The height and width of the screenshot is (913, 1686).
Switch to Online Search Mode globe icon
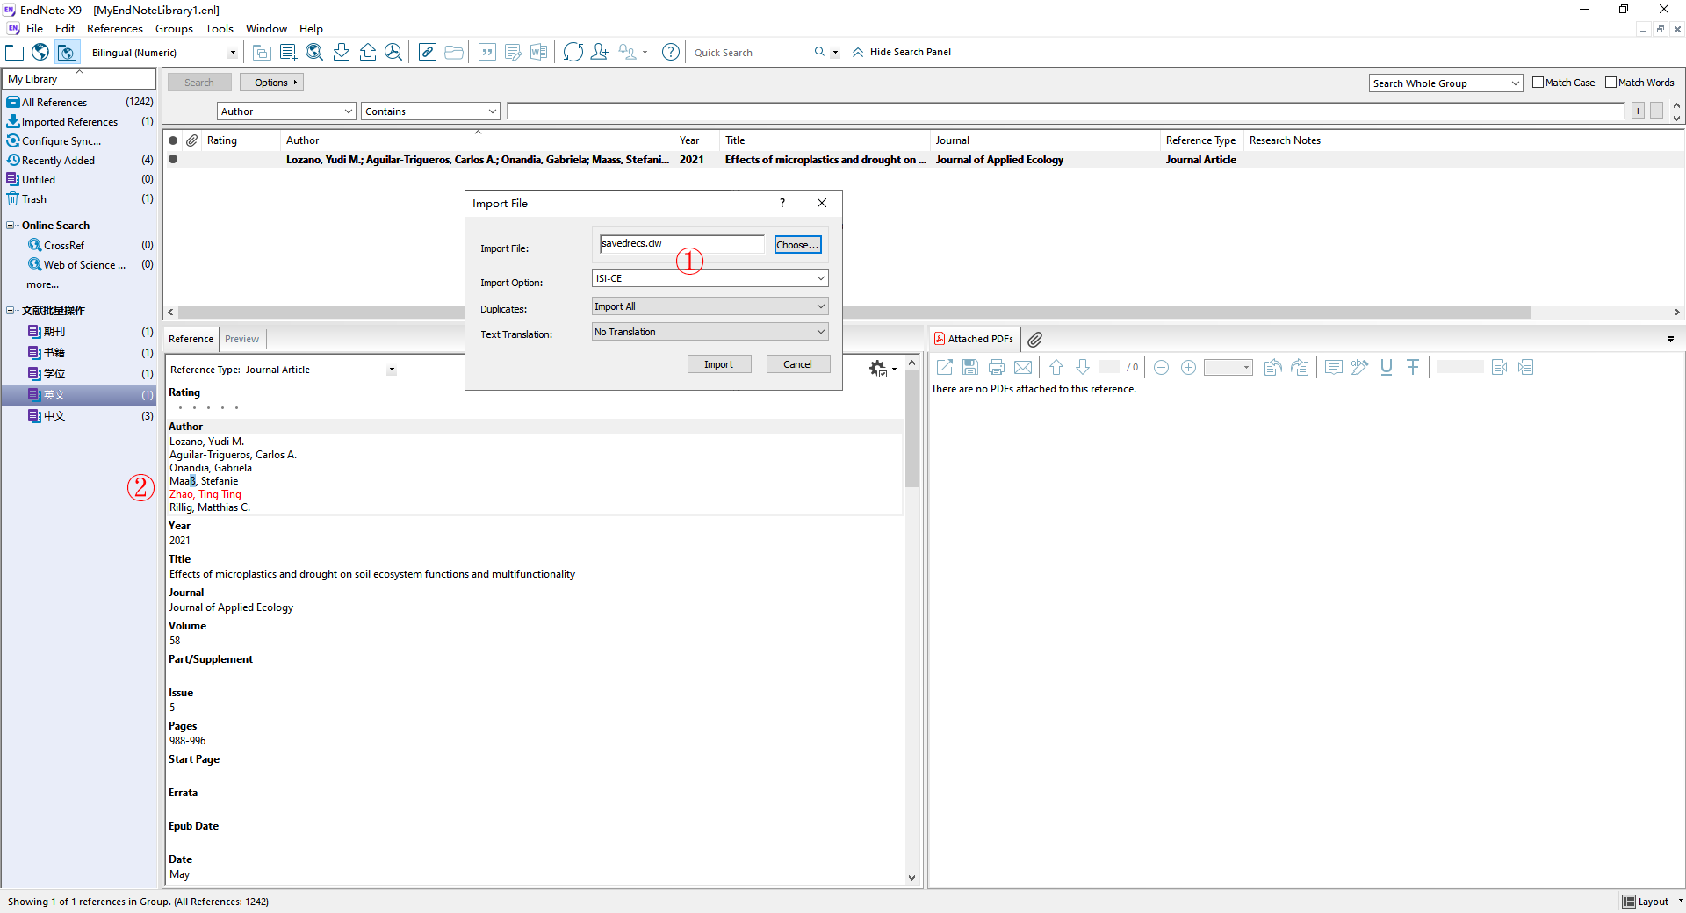[40, 52]
